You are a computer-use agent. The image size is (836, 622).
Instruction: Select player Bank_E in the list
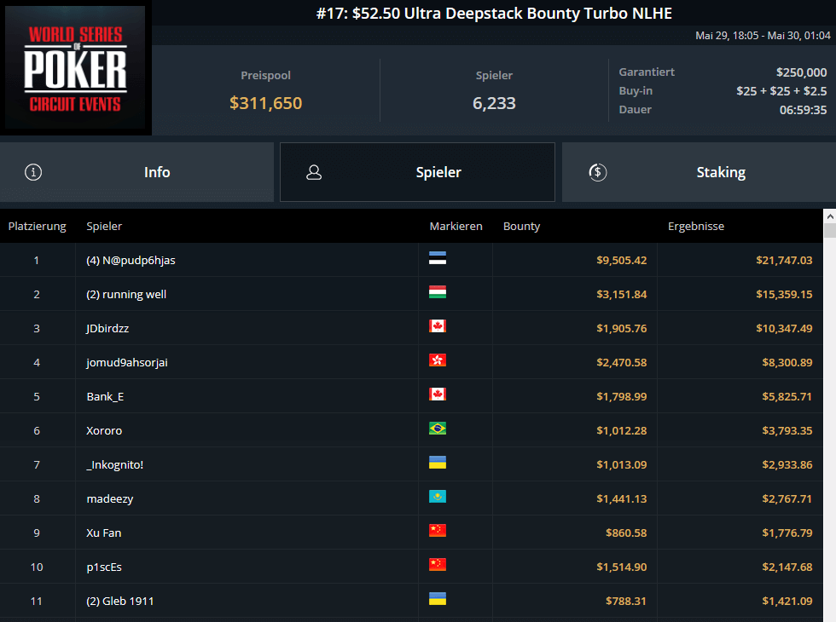(106, 396)
